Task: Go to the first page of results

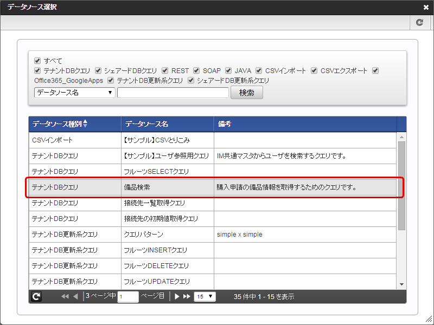Action: (65, 297)
